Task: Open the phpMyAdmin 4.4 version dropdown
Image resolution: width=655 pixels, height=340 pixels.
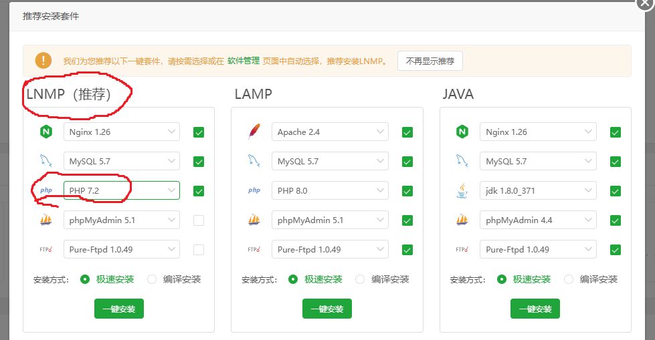Action: pyautogui.click(x=538, y=220)
